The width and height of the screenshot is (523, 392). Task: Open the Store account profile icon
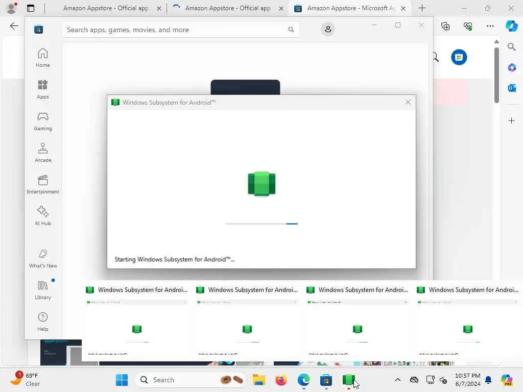click(x=328, y=29)
